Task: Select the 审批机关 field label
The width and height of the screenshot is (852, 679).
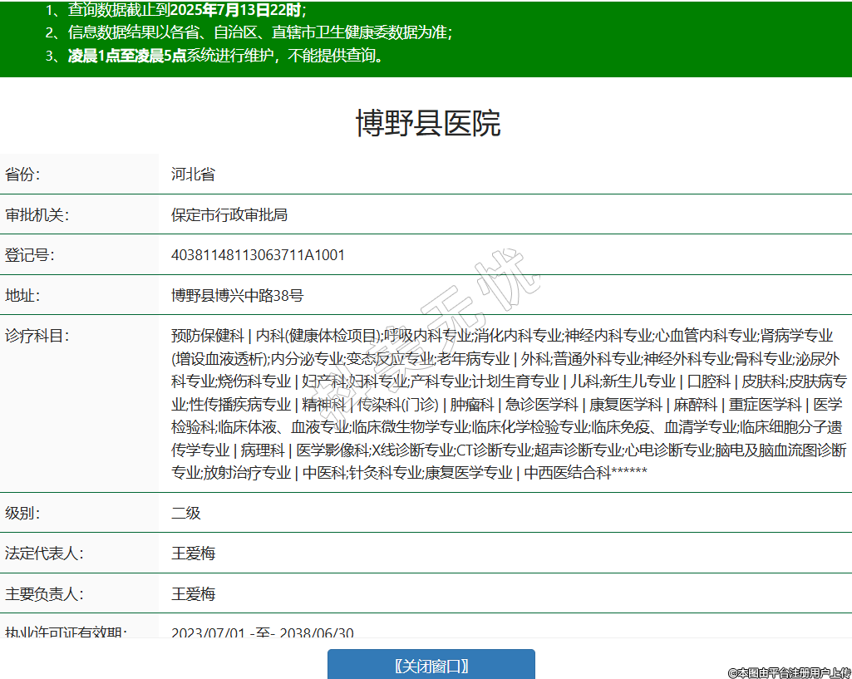Action: 37,215
